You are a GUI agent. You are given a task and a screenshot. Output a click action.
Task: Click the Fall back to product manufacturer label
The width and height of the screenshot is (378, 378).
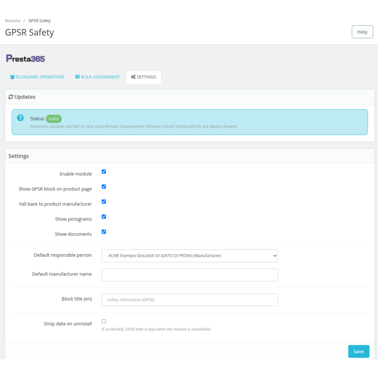[x=56, y=204]
